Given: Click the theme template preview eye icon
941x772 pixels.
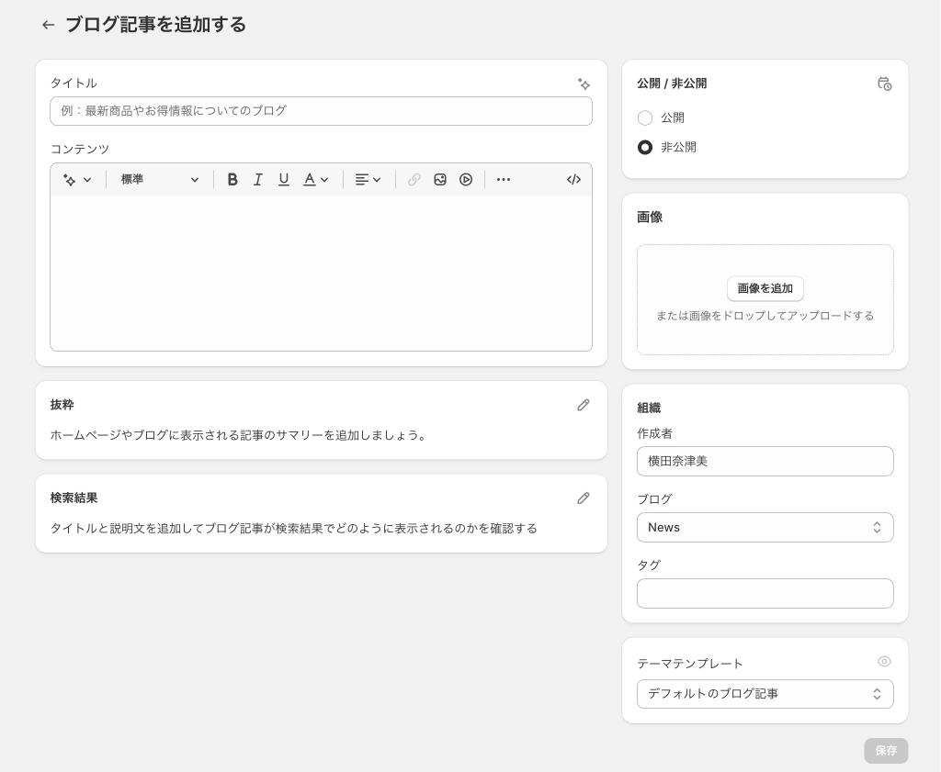Looking at the screenshot, I should tap(884, 662).
